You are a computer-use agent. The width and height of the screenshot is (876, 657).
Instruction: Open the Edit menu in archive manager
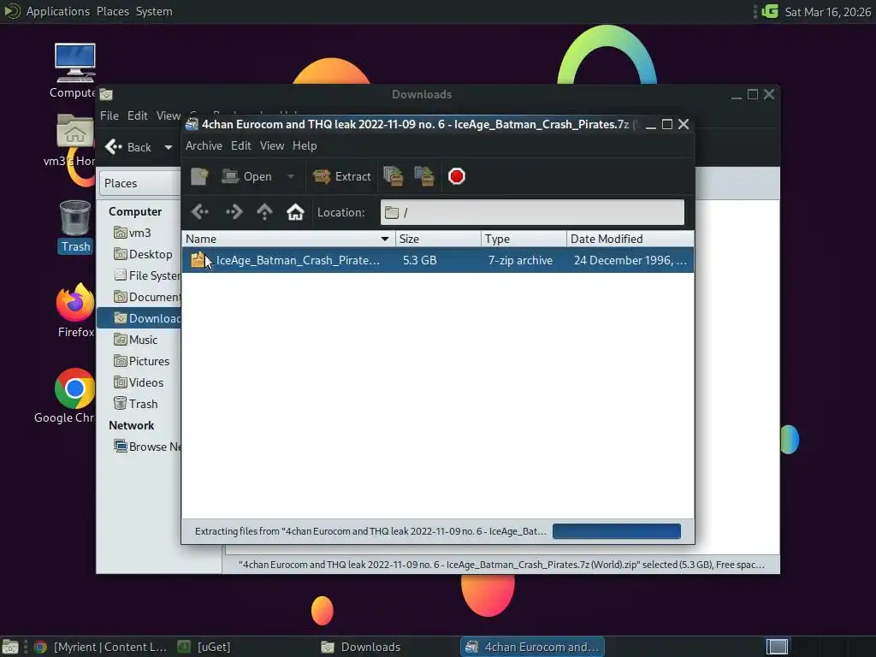pyautogui.click(x=240, y=145)
